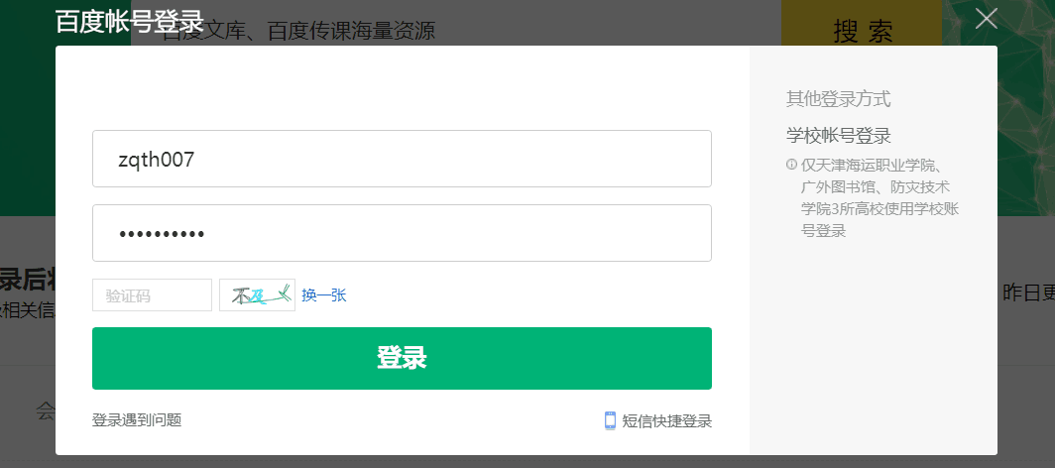Focus the username field containing zqth007
Screen dimensions: 1055x468
point(402,159)
